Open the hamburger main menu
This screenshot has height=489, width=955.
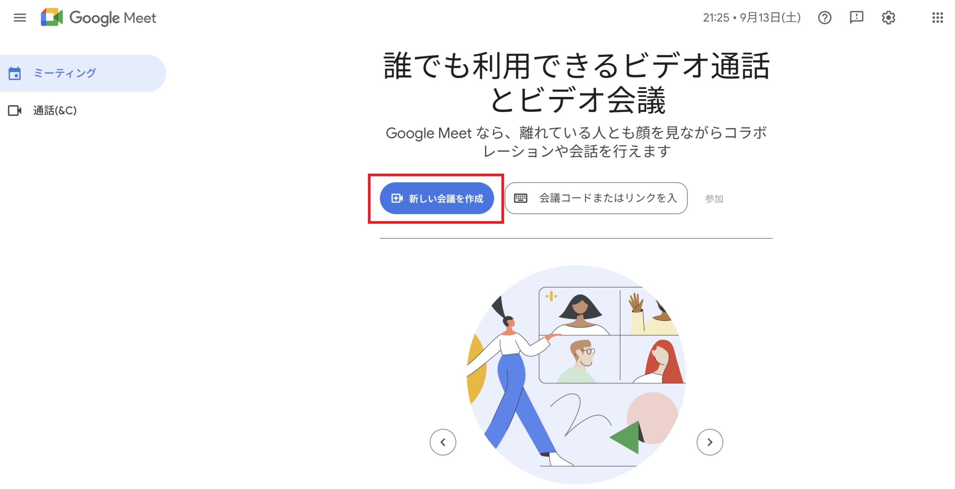point(20,18)
